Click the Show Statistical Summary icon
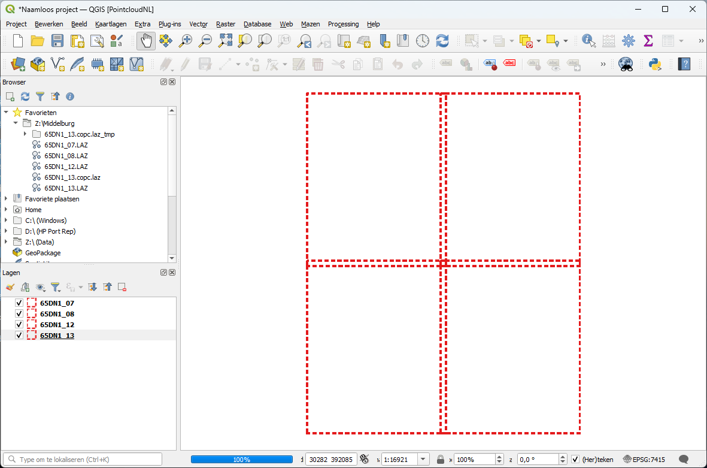 pyautogui.click(x=648, y=40)
